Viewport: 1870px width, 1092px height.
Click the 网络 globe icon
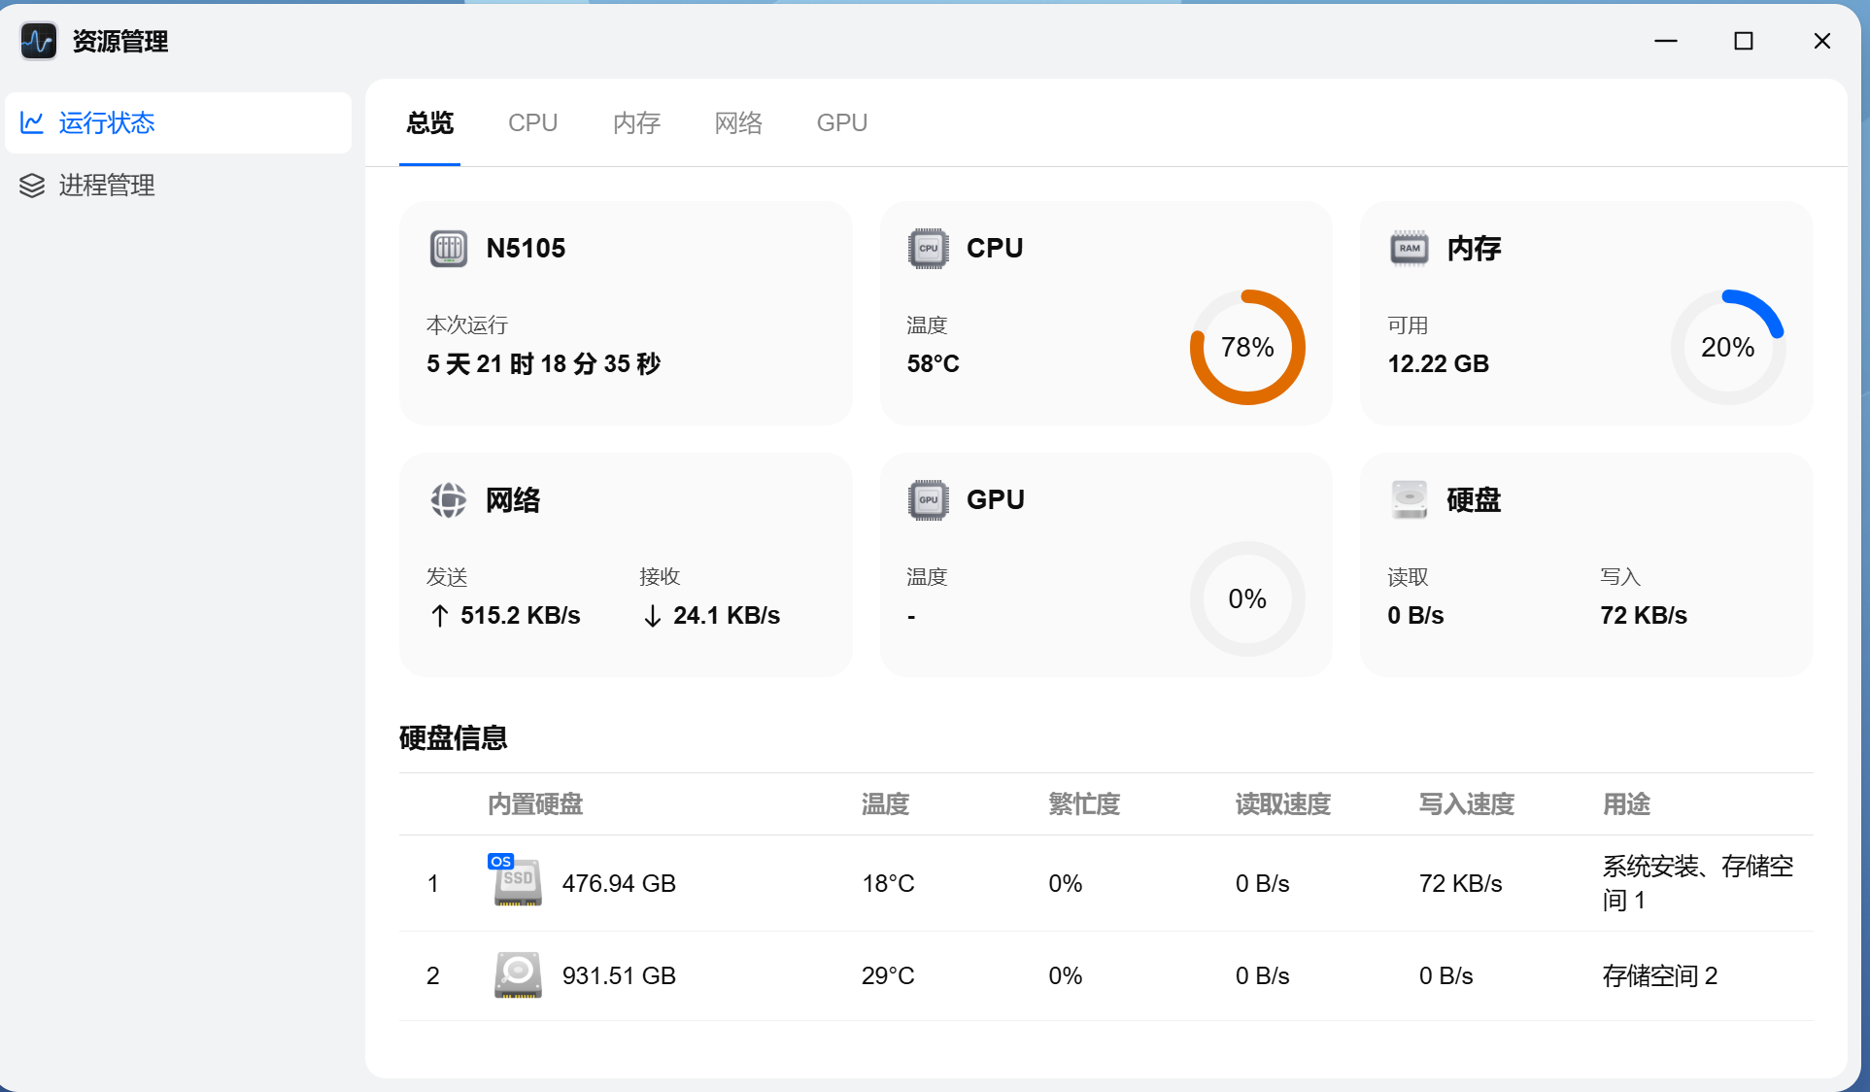(449, 500)
